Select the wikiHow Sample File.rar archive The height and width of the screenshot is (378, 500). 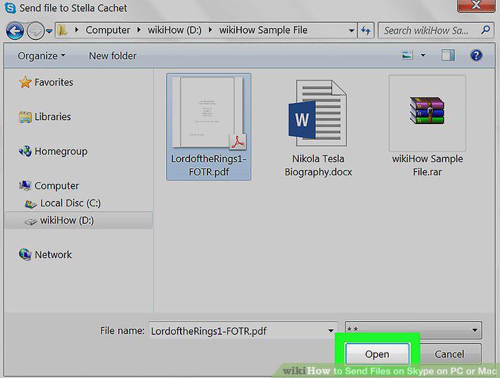point(427,127)
